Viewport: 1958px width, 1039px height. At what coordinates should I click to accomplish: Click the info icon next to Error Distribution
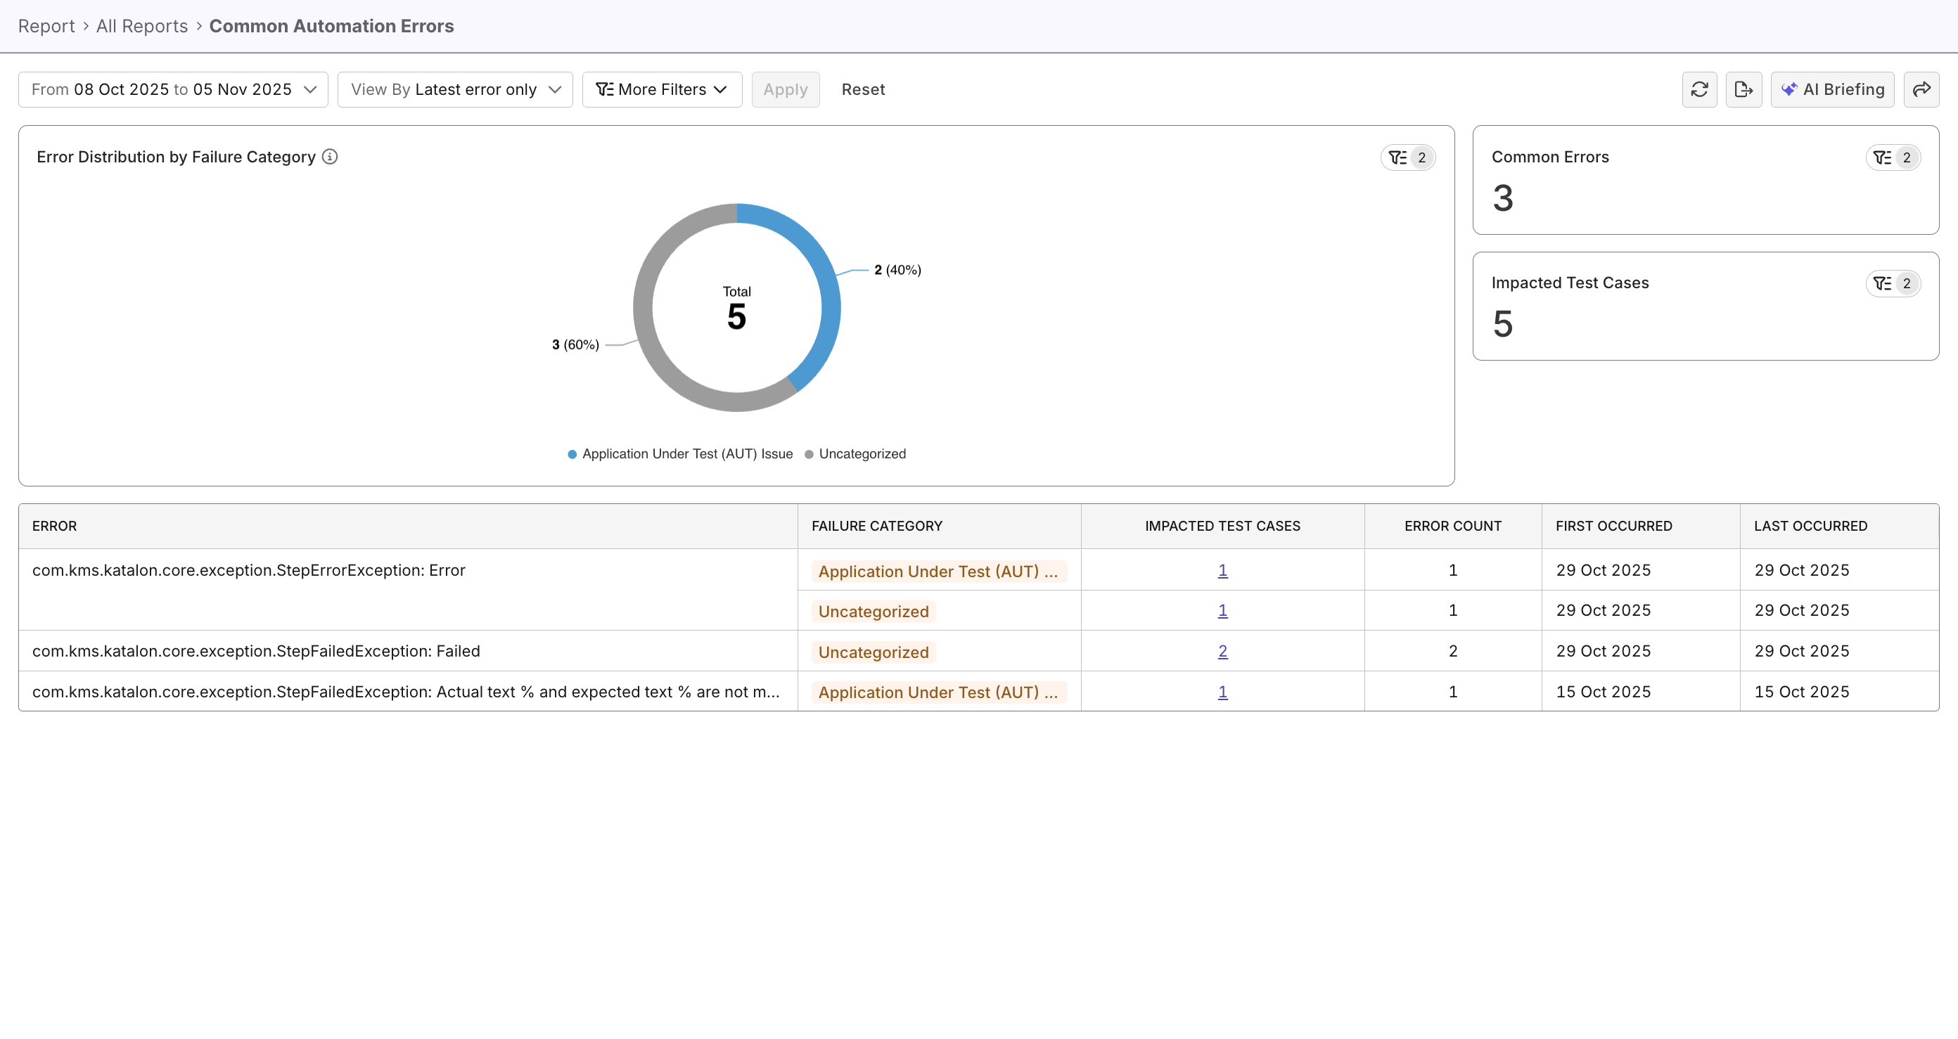(x=330, y=157)
